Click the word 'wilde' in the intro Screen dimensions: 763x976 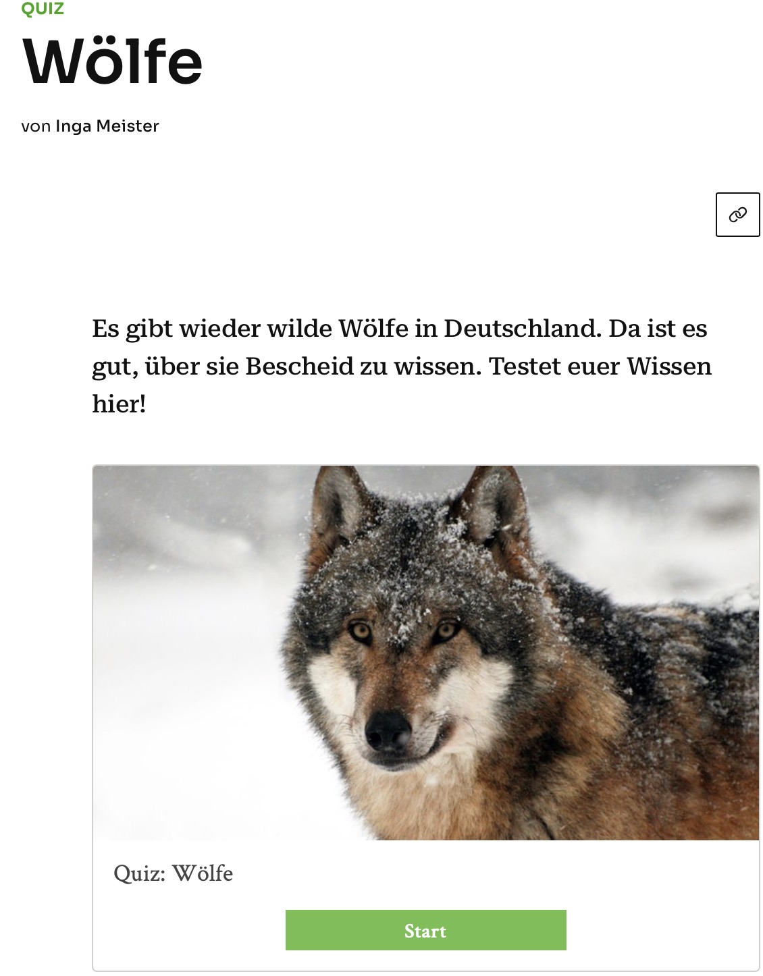[x=301, y=329]
